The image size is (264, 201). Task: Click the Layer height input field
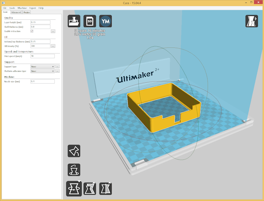tap(40, 22)
